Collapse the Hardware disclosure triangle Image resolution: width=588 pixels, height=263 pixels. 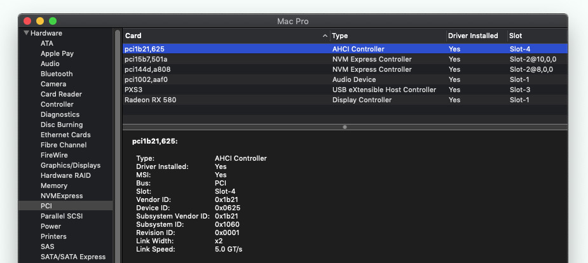point(27,33)
